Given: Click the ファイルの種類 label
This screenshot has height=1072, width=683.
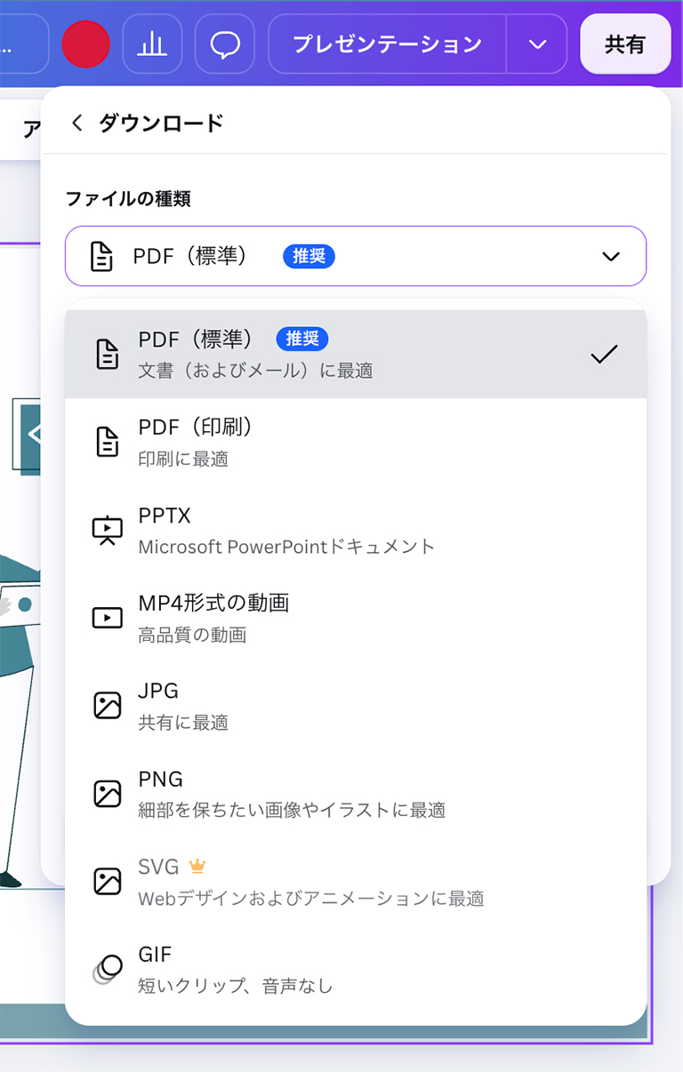Looking at the screenshot, I should (x=128, y=199).
